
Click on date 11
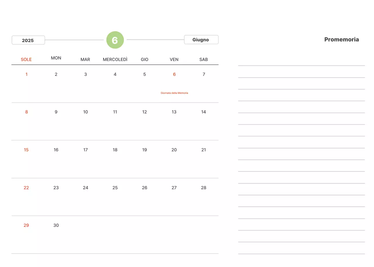click(115, 112)
